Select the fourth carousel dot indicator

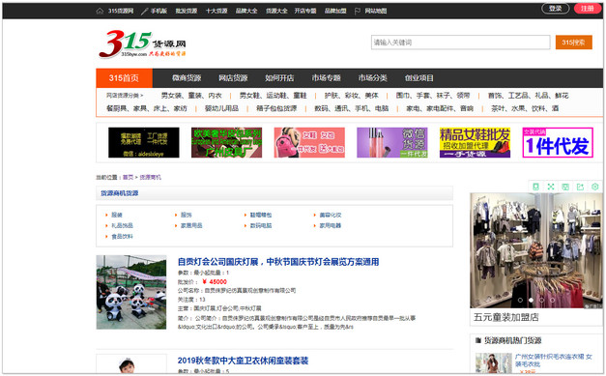(552, 300)
